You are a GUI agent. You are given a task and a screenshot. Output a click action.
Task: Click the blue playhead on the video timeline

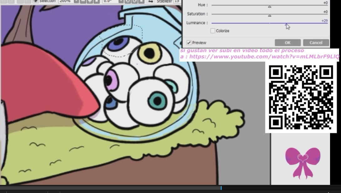click(221, 188)
